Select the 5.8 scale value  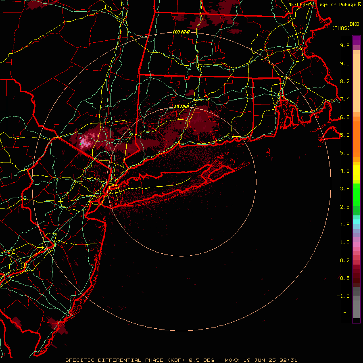click(x=345, y=135)
